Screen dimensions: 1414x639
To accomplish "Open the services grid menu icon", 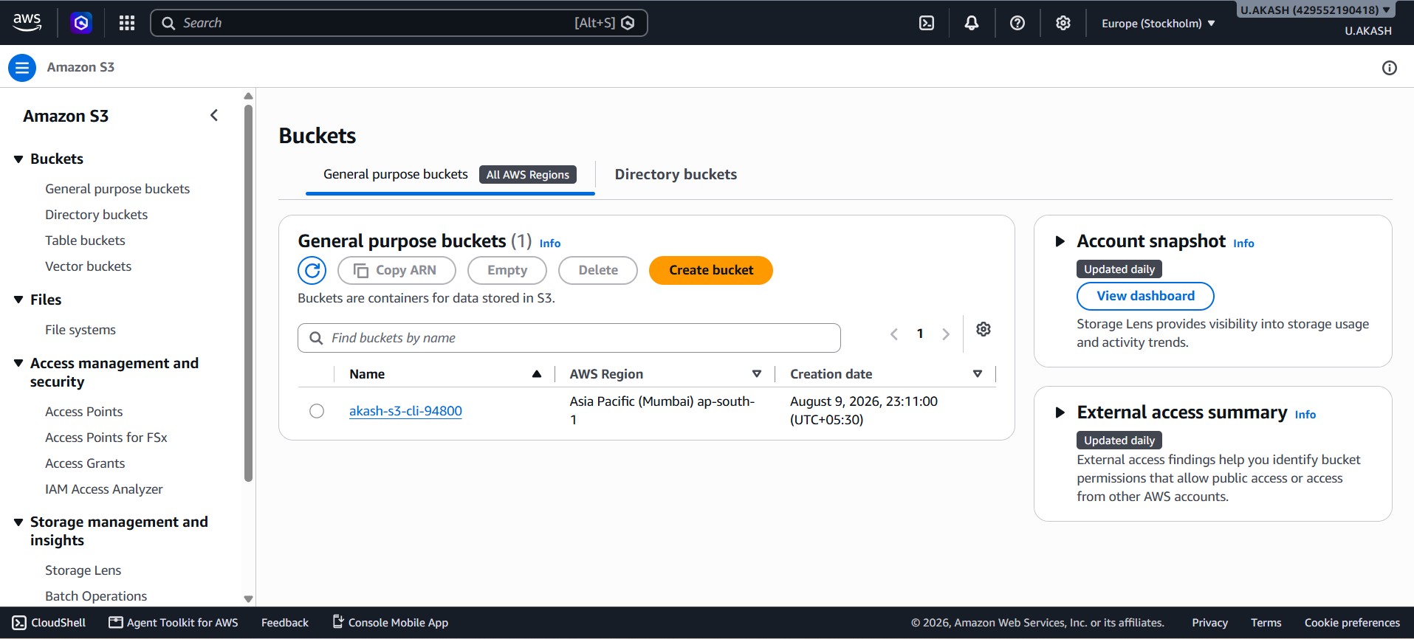I will click(127, 23).
